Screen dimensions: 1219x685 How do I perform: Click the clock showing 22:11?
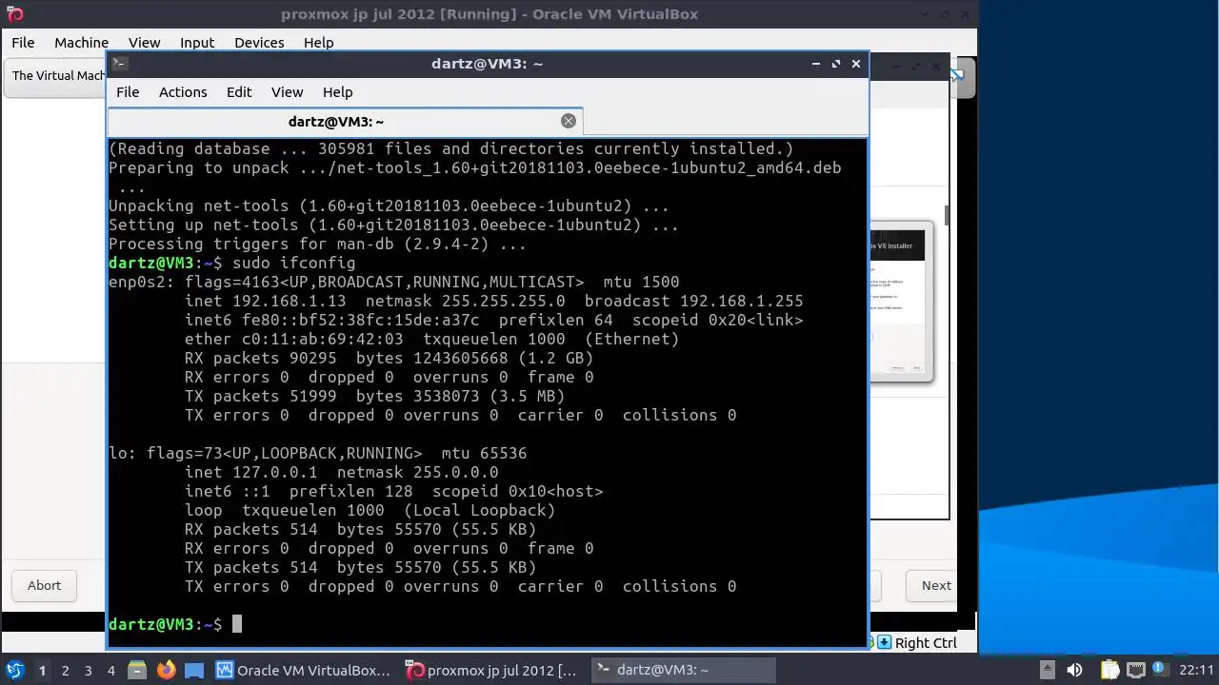point(1196,670)
